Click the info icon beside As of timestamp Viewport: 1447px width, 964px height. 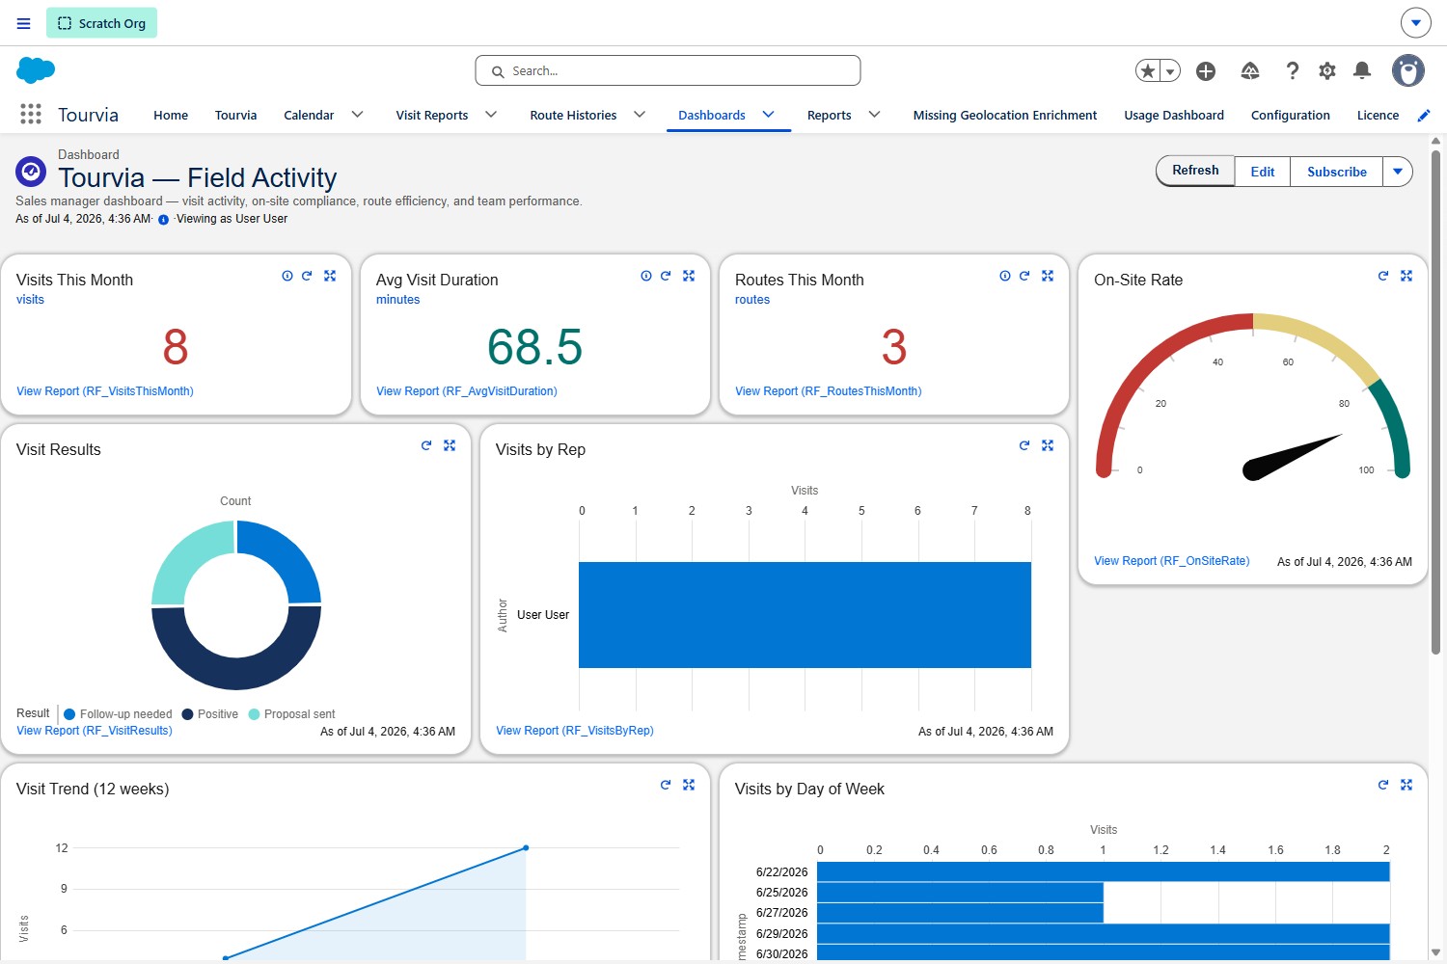pyautogui.click(x=163, y=220)
